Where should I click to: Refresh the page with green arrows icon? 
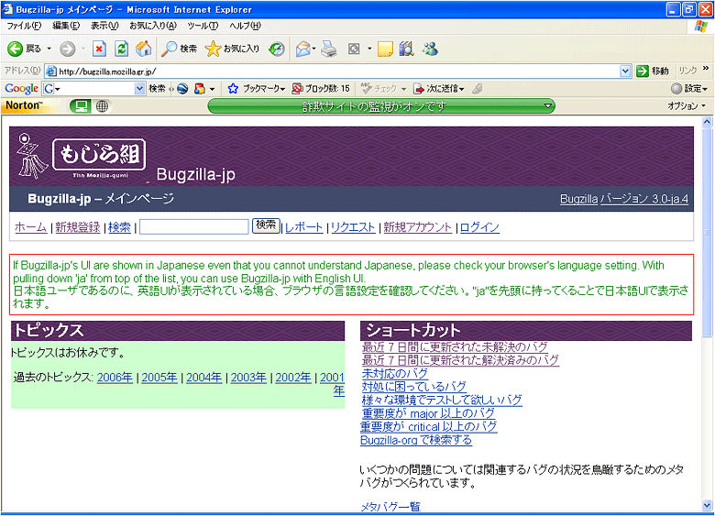(121, 49)
